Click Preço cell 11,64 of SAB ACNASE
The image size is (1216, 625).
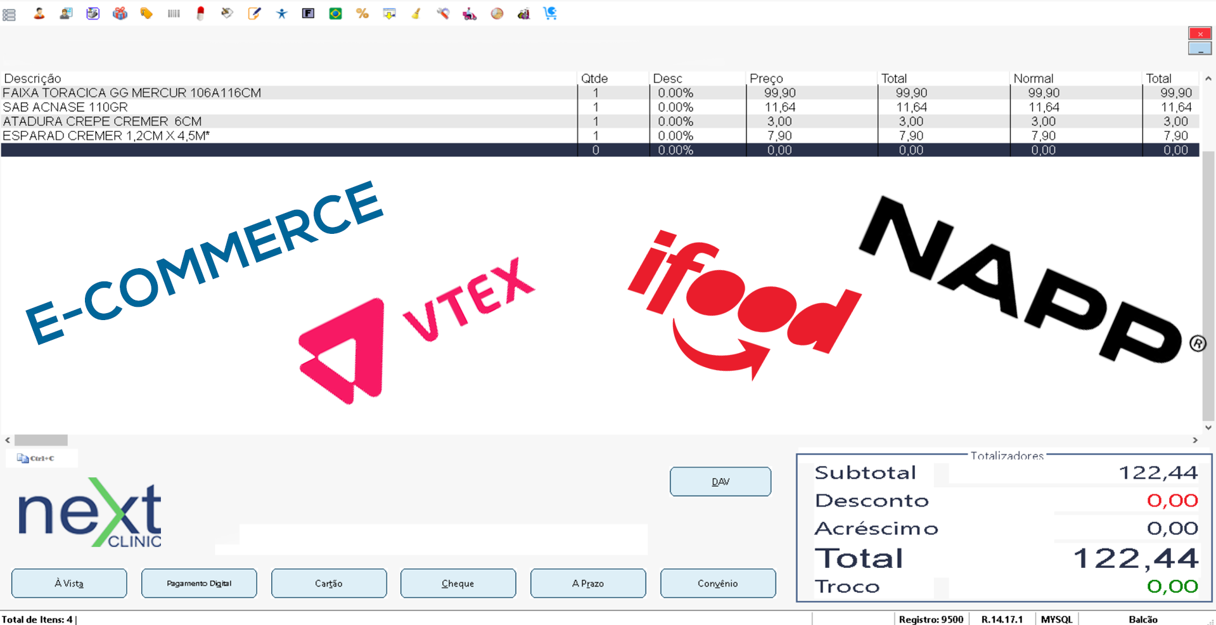[x=812, y=107]
